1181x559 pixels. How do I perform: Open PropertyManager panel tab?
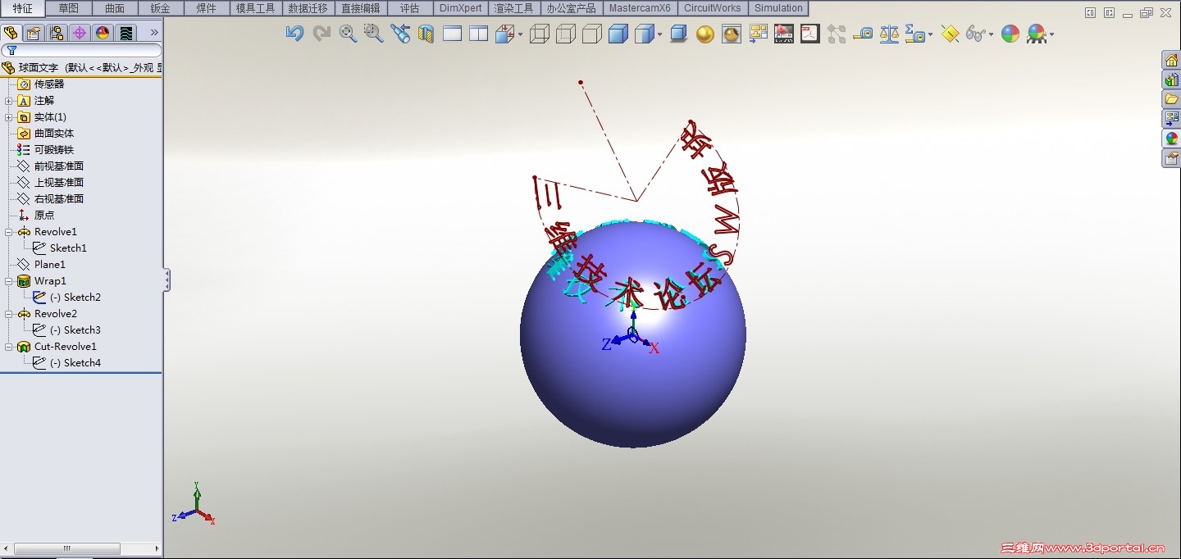coord(34,33)
